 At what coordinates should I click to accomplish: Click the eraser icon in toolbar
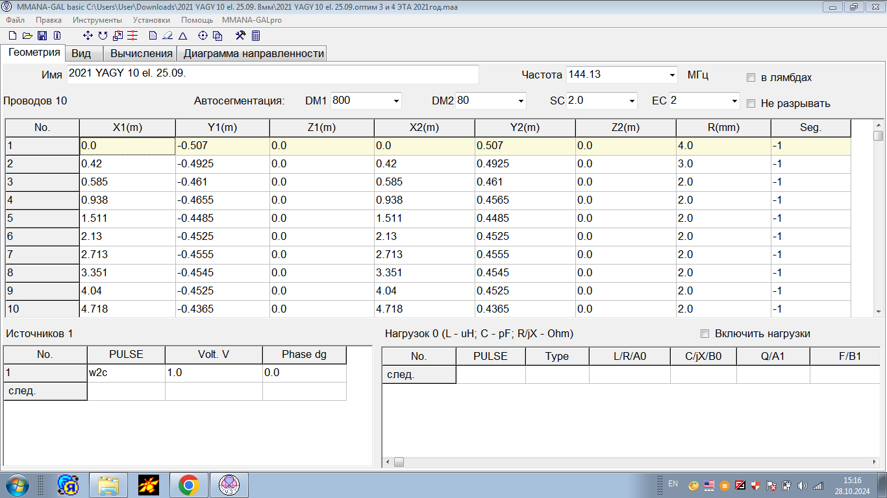168,36
